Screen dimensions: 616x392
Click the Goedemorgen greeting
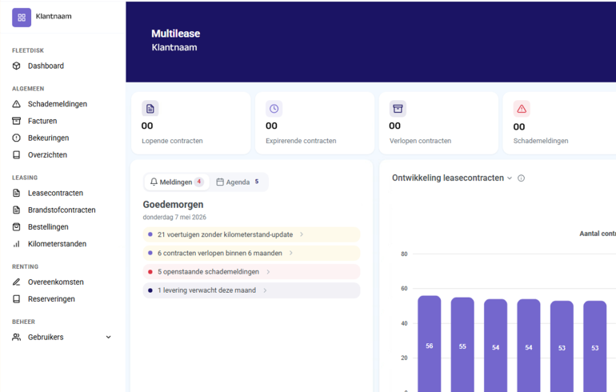point(173,205)
